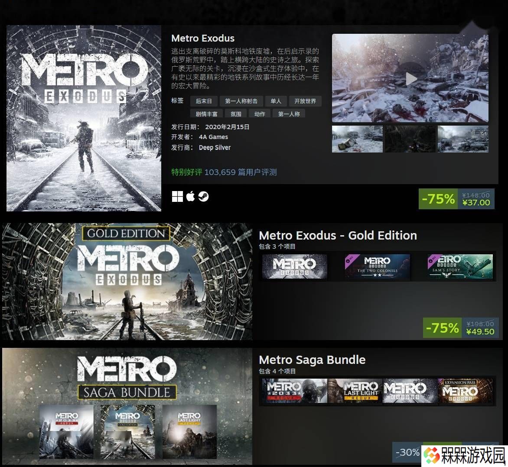Select the Expansion Pass bundle item

click(465, 391)
